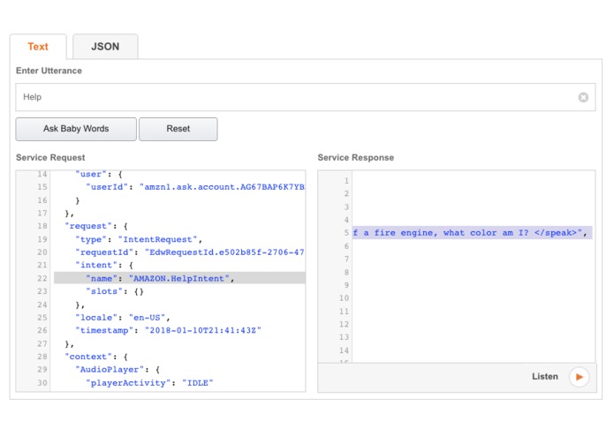
Task: Click the "timestamp" line in request JSON
Action: tap(169, 331)
